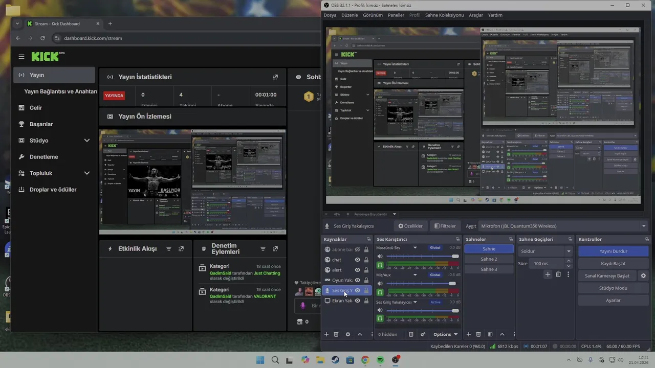
Task: Open Spotify from the Windows taskbar
Action: point(381,360)
